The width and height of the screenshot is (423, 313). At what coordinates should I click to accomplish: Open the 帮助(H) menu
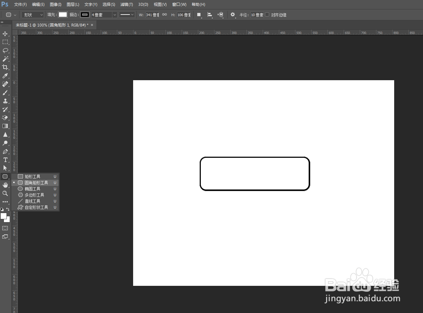tap(198, 5)
